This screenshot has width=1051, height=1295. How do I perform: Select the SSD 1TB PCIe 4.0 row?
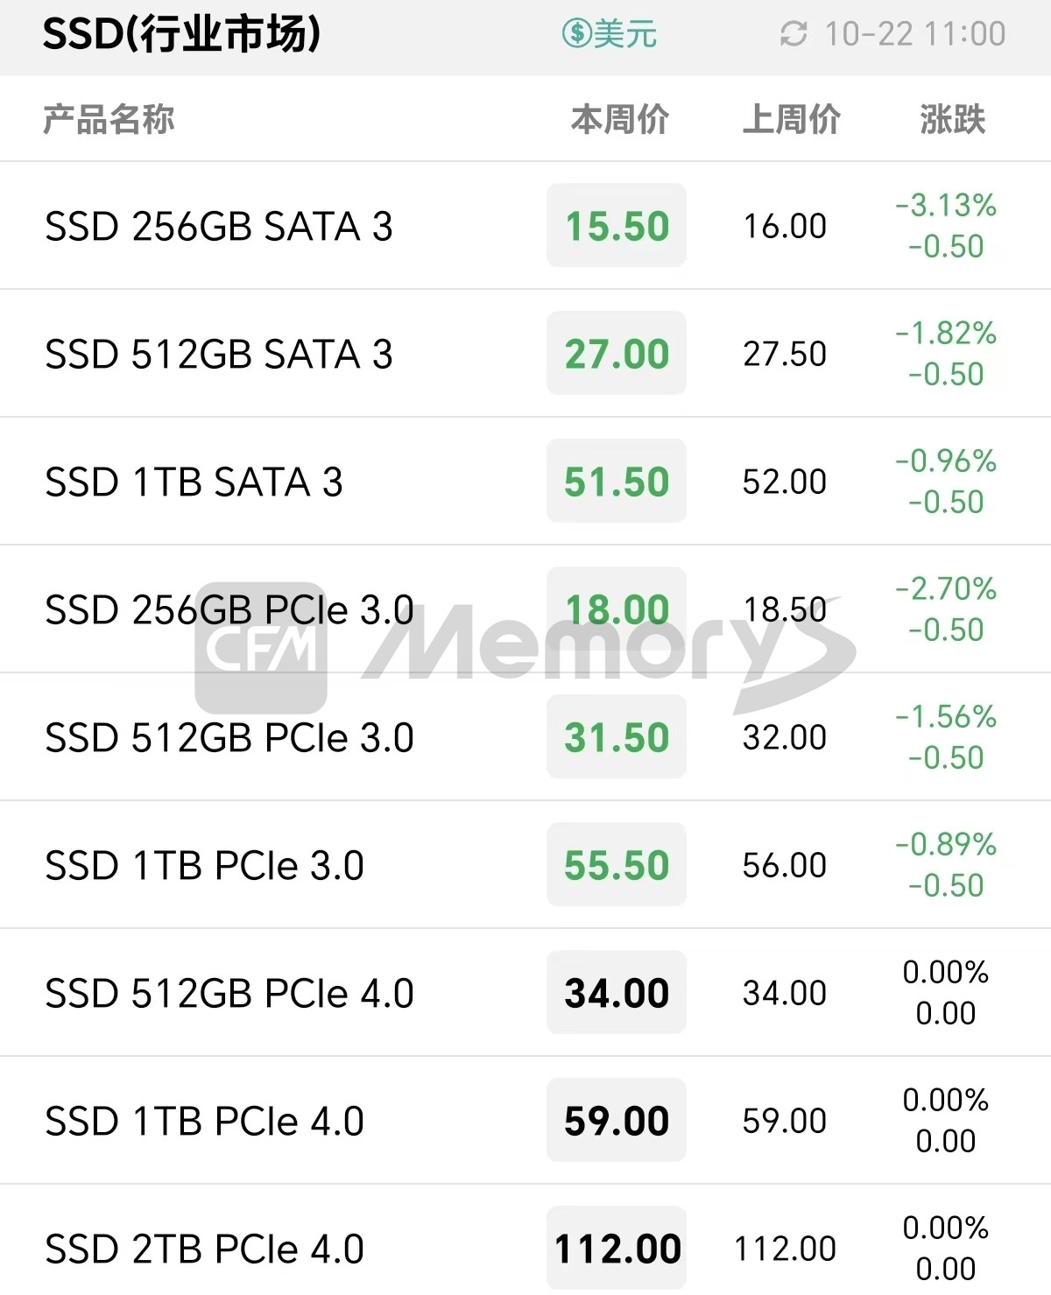(x=525, y=1121)
